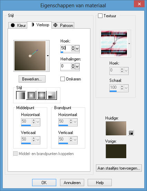Click the Vorige dark color swatch

click(116, 151)
